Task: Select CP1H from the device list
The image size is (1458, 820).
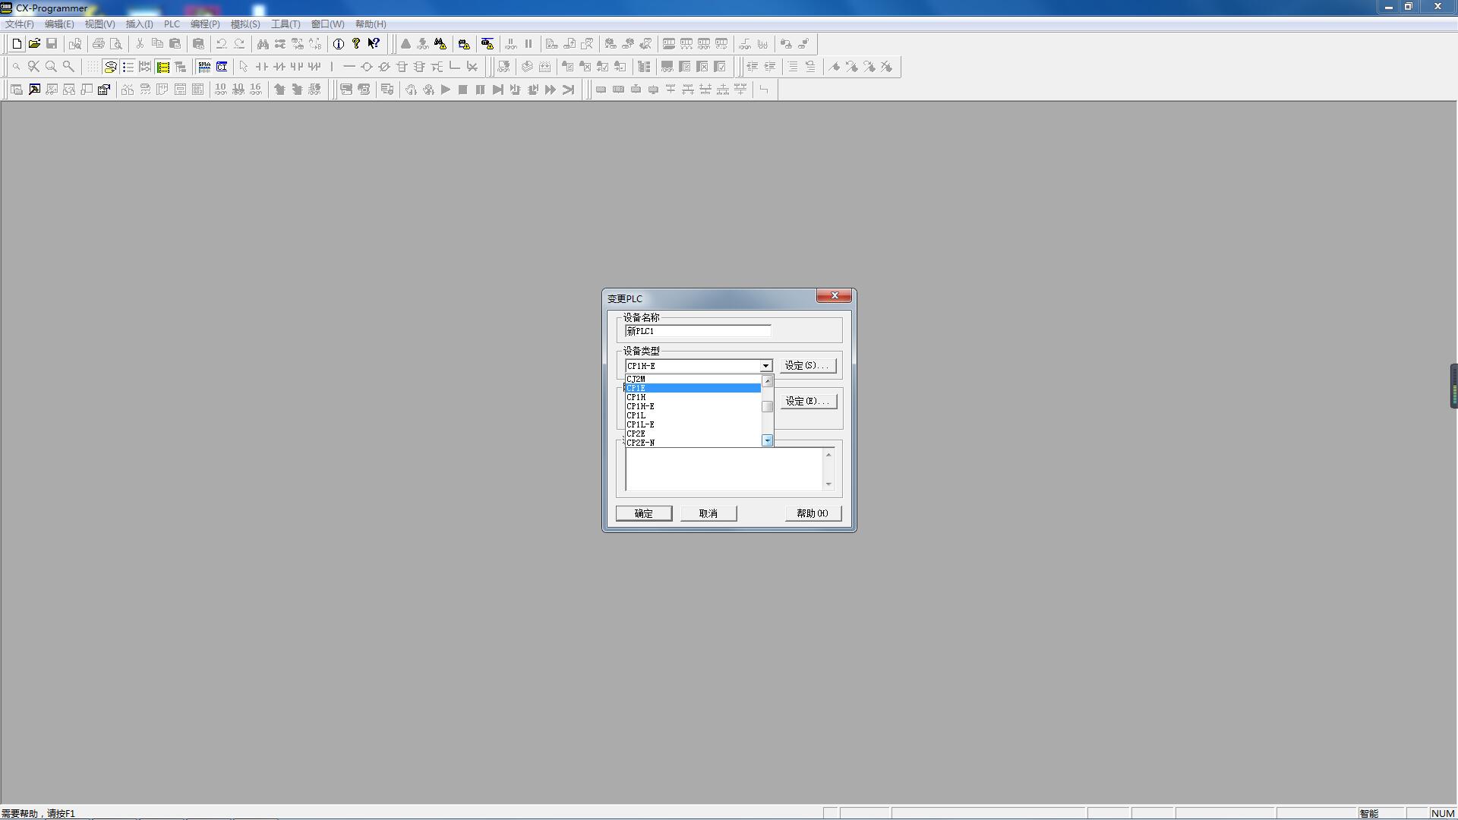Action: click(636, 397)
